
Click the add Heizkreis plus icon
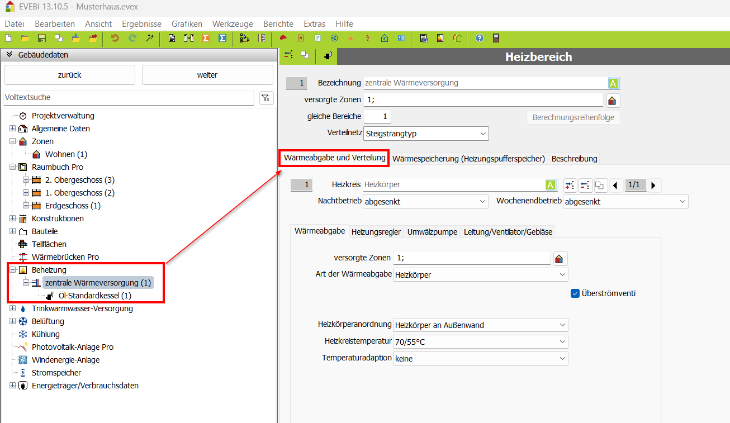tap(570, 185)
